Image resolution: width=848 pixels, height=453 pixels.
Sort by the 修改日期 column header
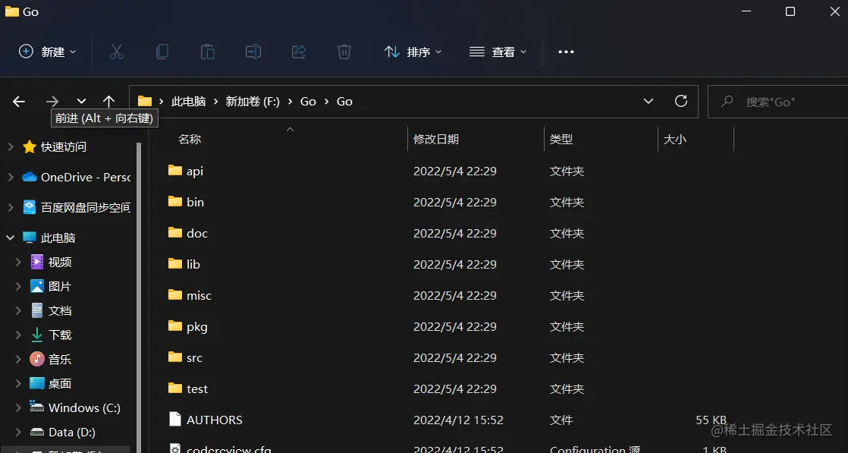click(436, 139)
